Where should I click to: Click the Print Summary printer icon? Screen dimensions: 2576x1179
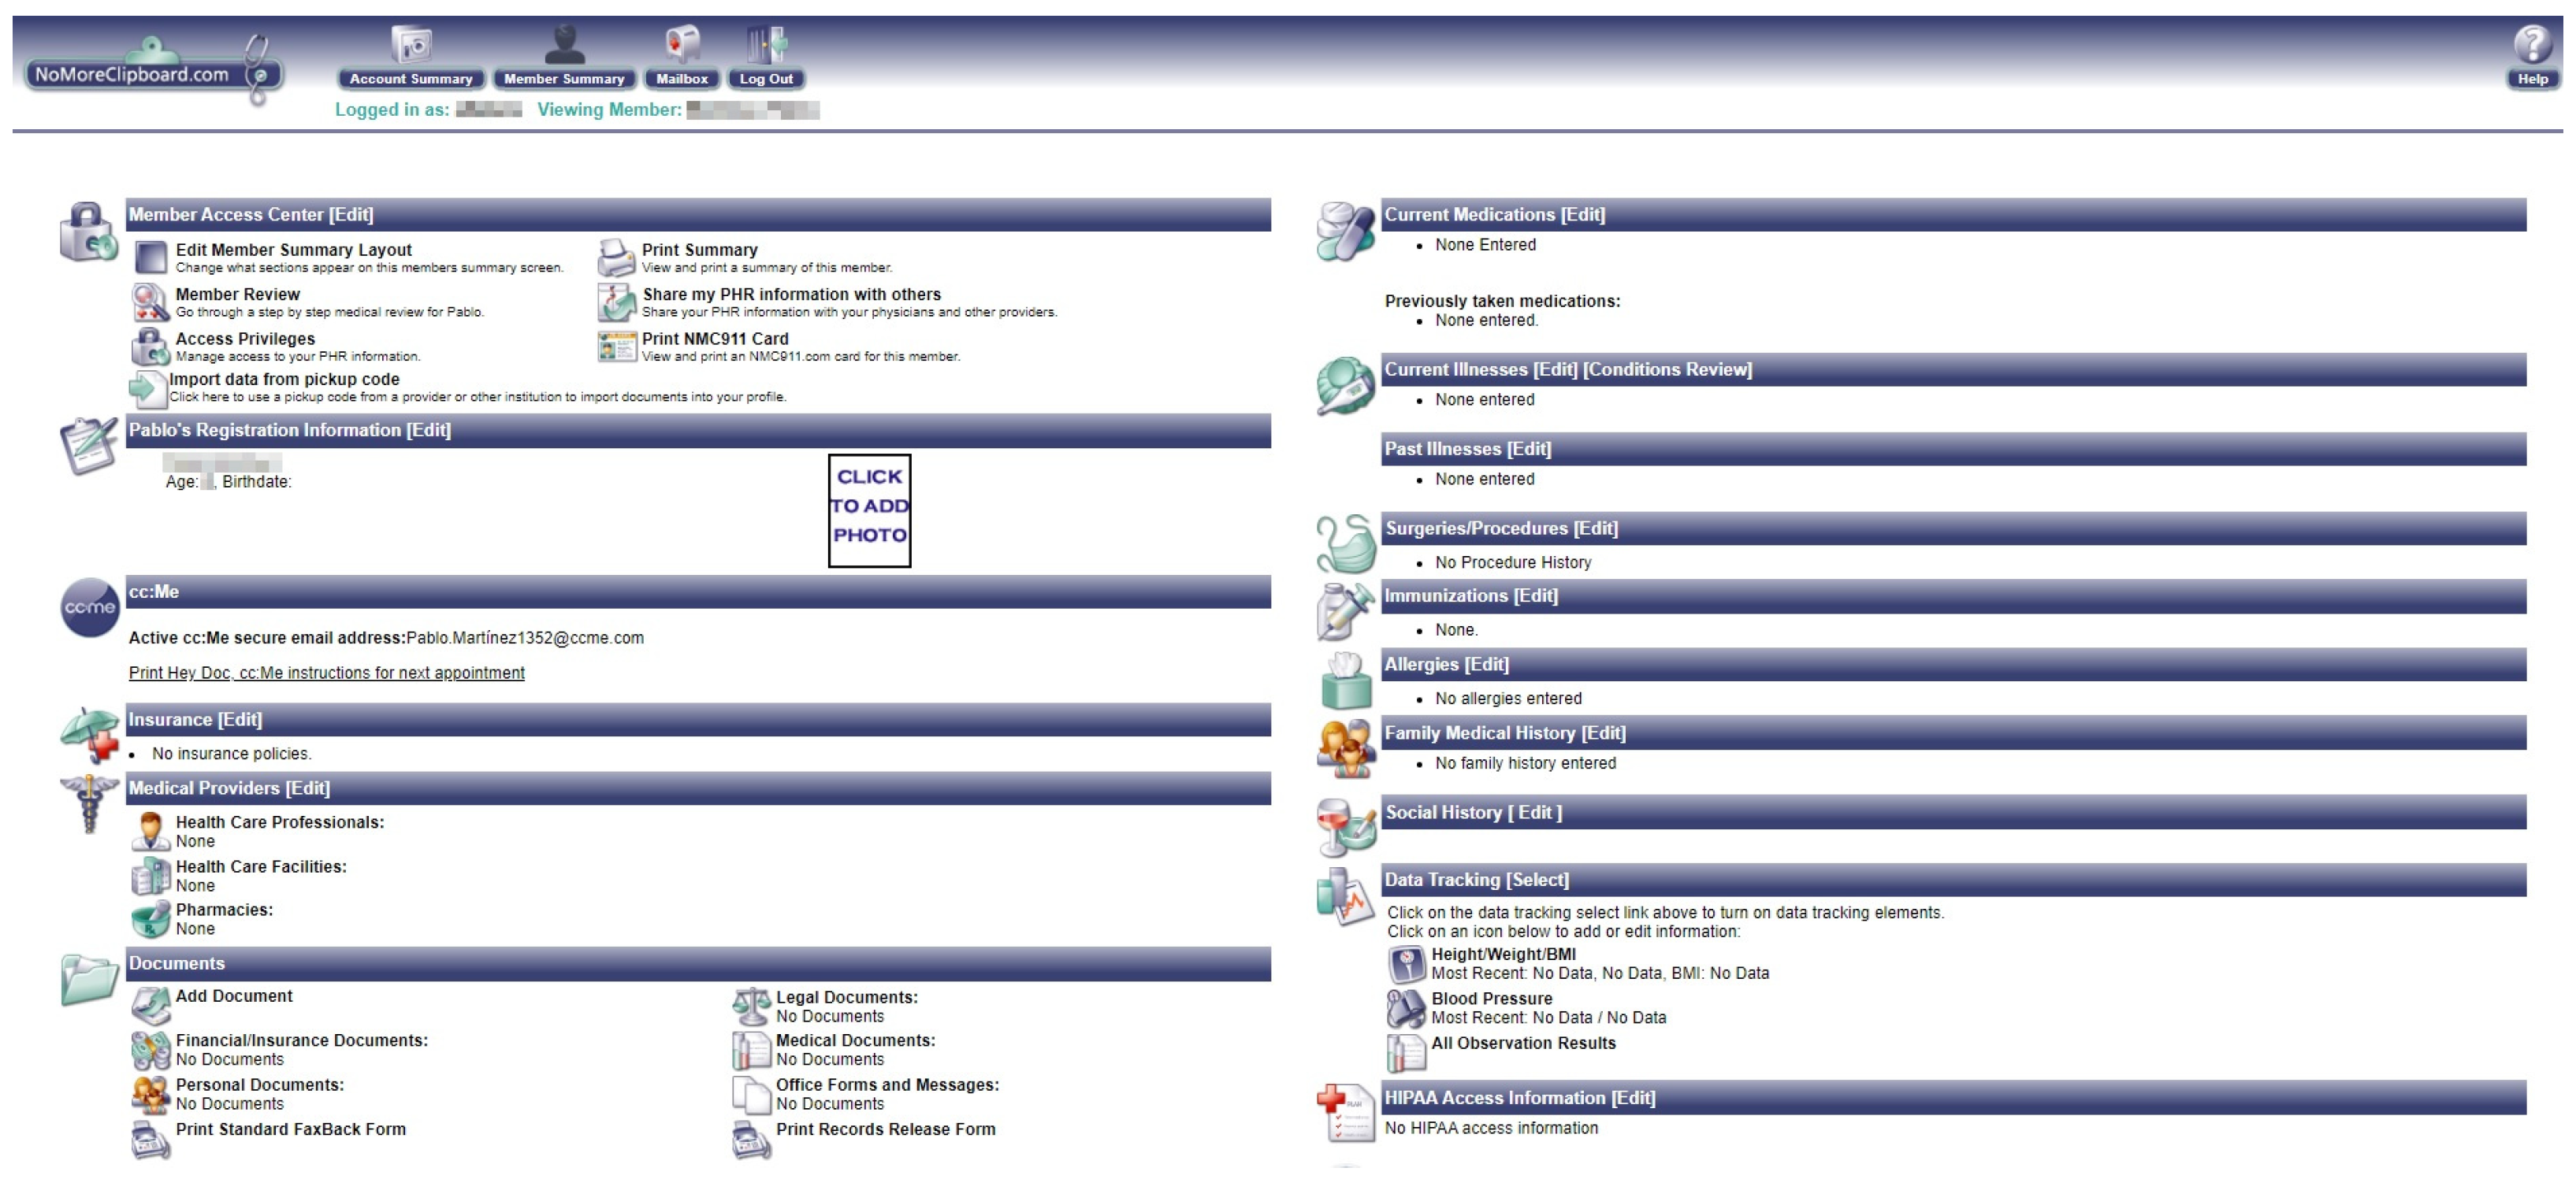click(x=616, y=258)
